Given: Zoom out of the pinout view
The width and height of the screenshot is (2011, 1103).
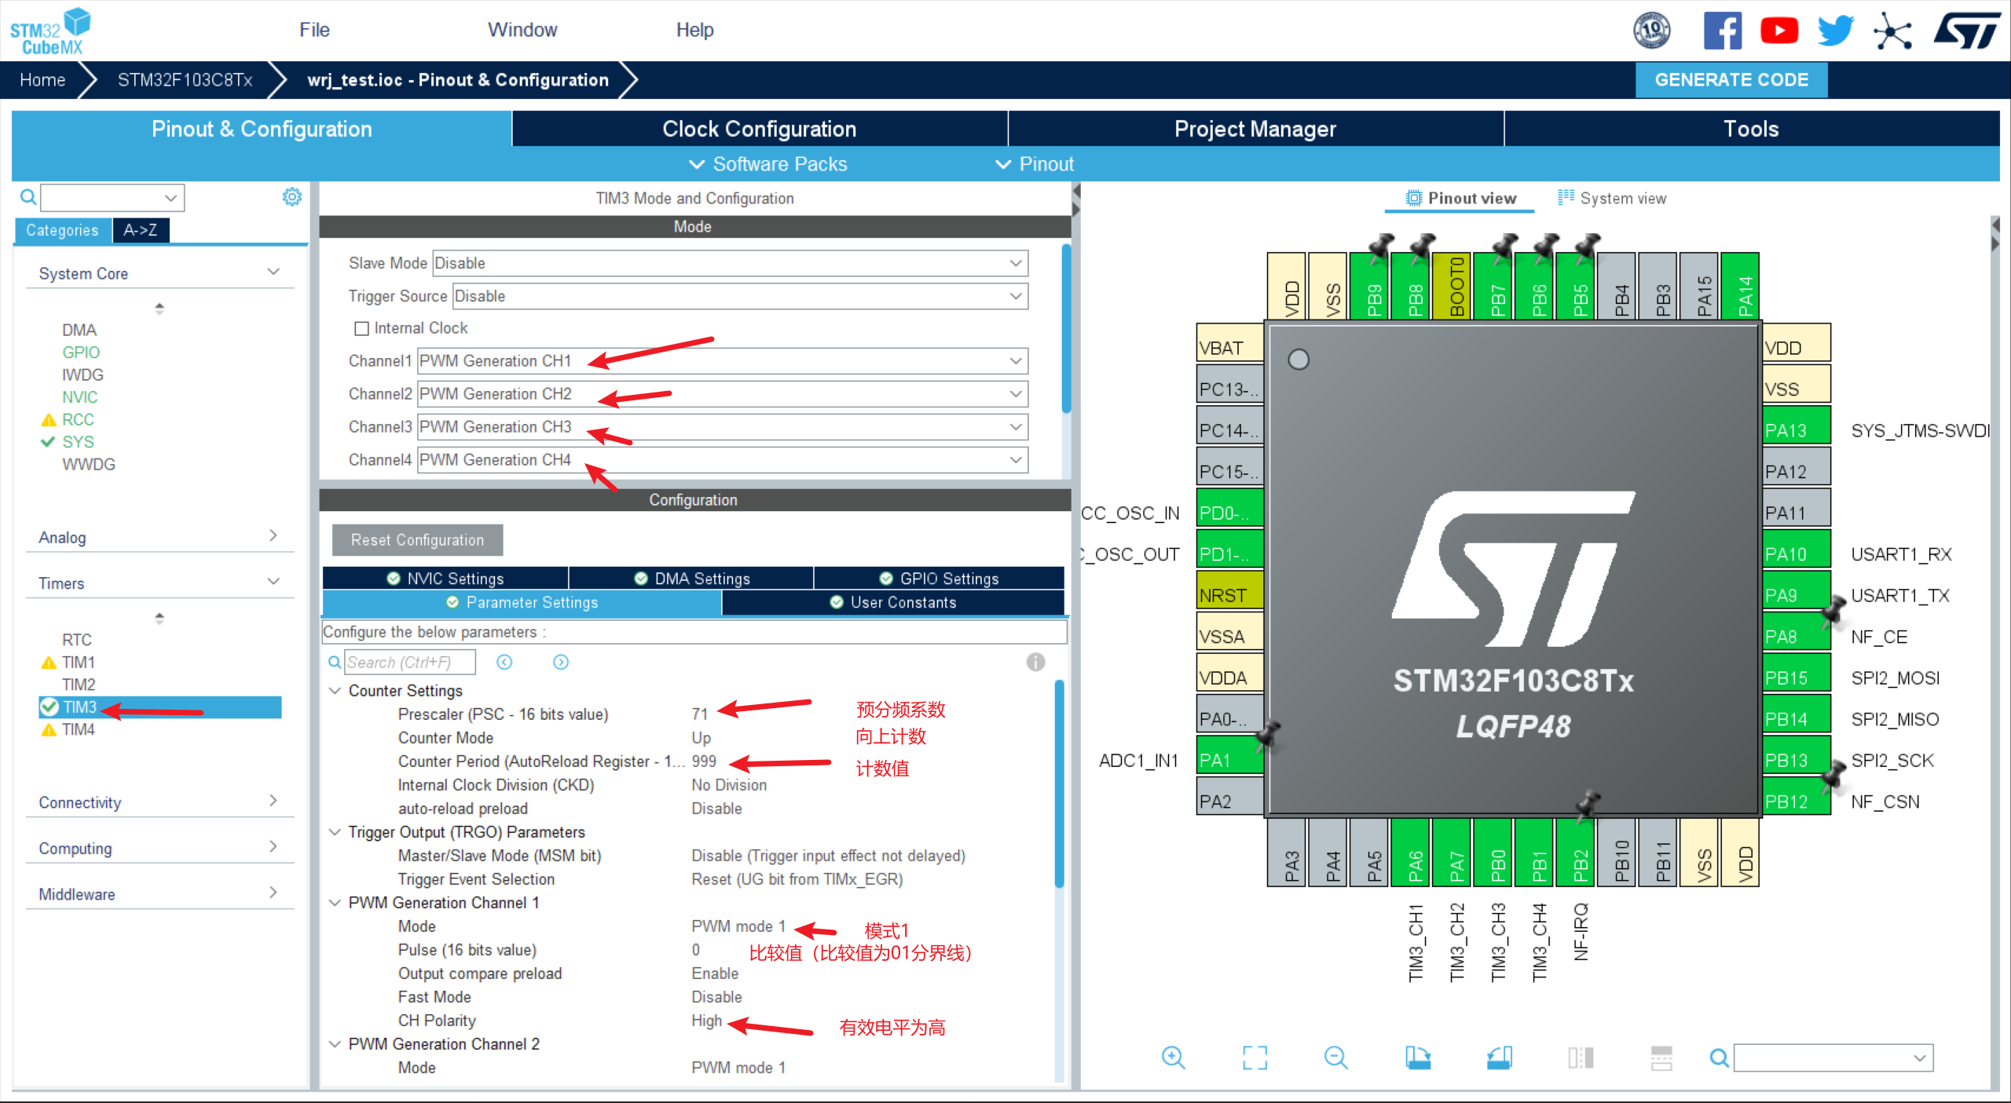Looking at the screenshot, I should (1335, 1057).
